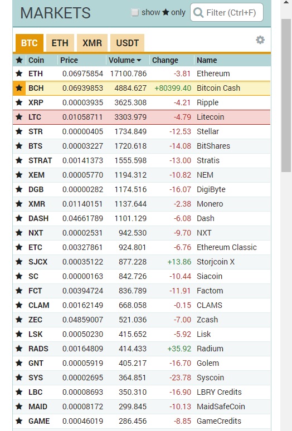Toggle the star for XEM
Screen dimensions: 292x431
(x=19, y=175)
